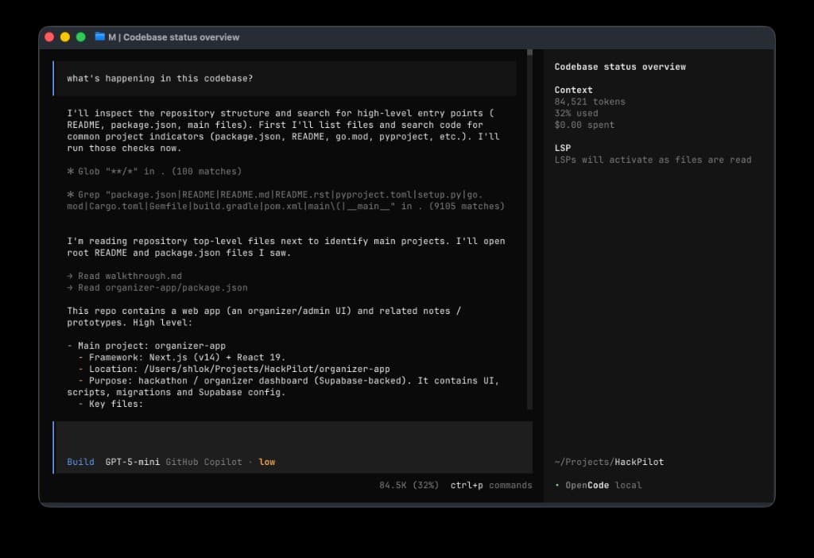The image size is (814, 558).
Task: Select the Build agent label
Action: (80, 462)
